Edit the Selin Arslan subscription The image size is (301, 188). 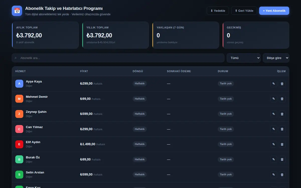(x=274, y=174)
